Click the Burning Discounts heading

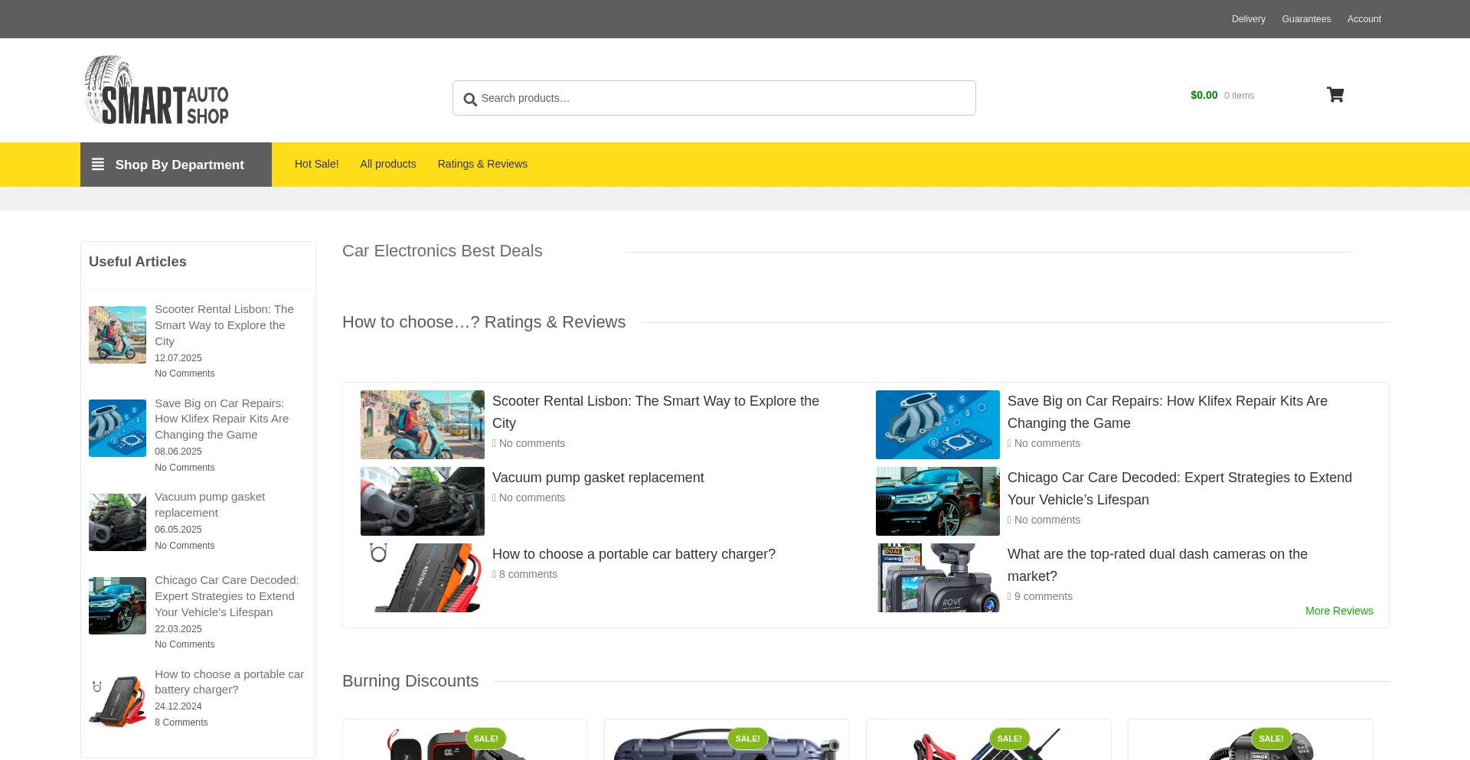tap(410, 681)
